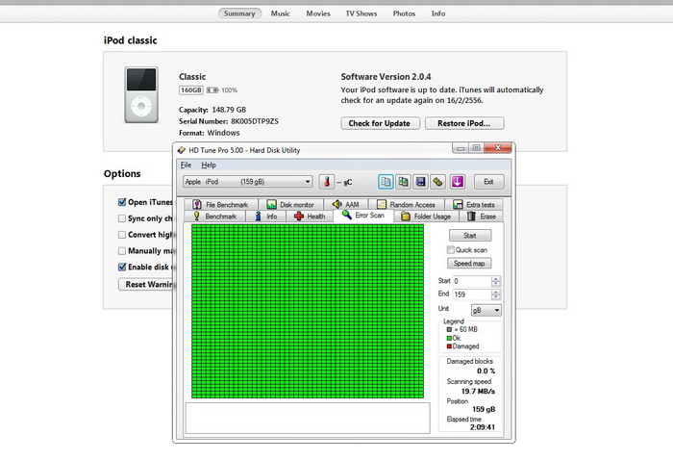Open the Health tab with red cross
This screenshot has width=673, height=460.
(x=310, y=217)
